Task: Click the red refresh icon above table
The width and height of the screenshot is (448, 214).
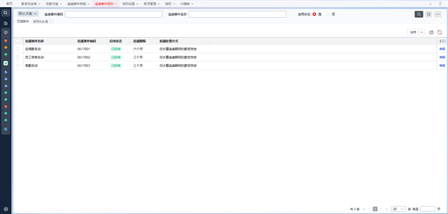Action: point(440,32)
